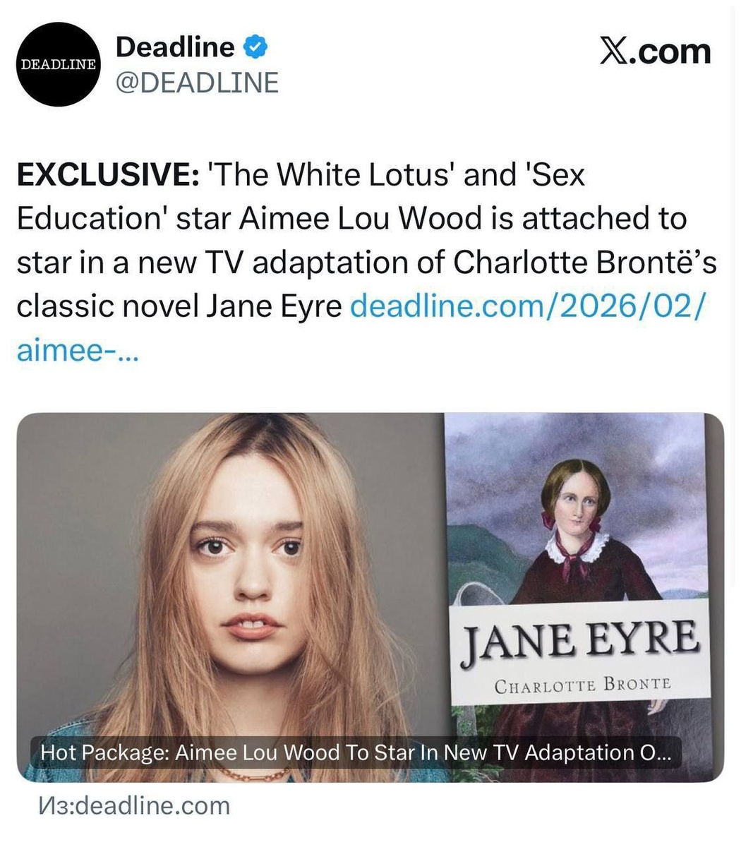The height and width of the screenshot is (847, 741).
Task: Click the 'Charlotte Brontë's' text in tweet
Action: 585,263
